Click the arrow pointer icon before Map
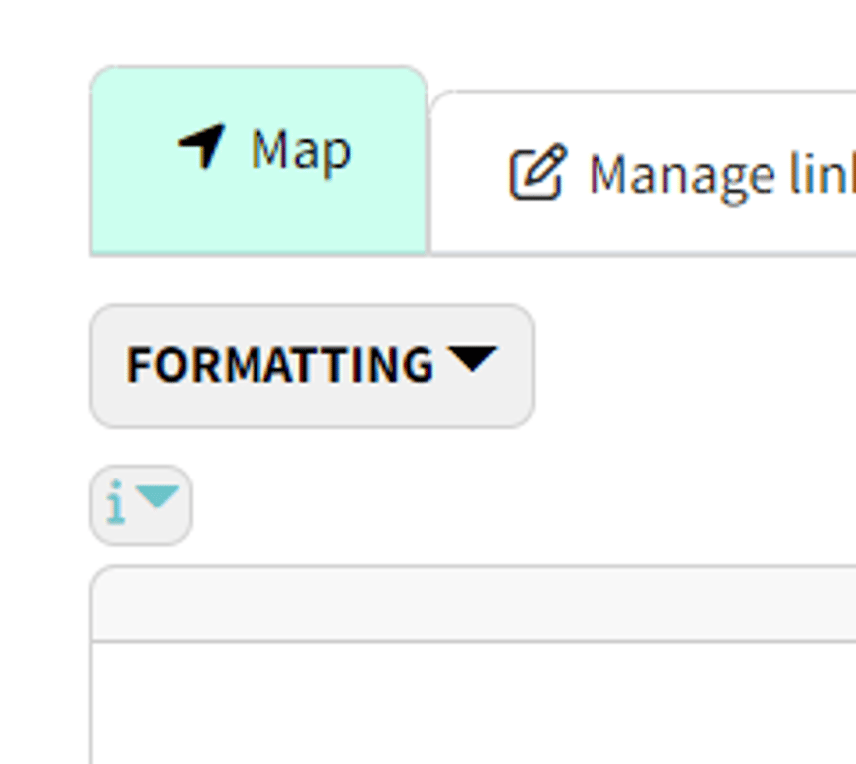 click(x=202, y=147)
